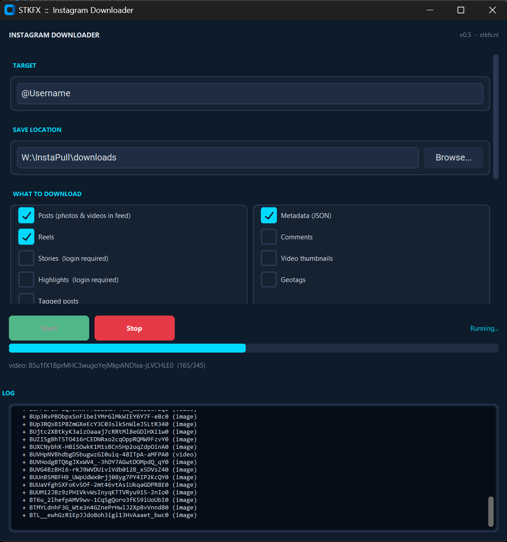This screenshot has height=542, width=507.
Task: Select log row BUUM12JBz9zPH1VkvWsInyqKTTVRyu915-2nIo0
Action: coord(110,492)
